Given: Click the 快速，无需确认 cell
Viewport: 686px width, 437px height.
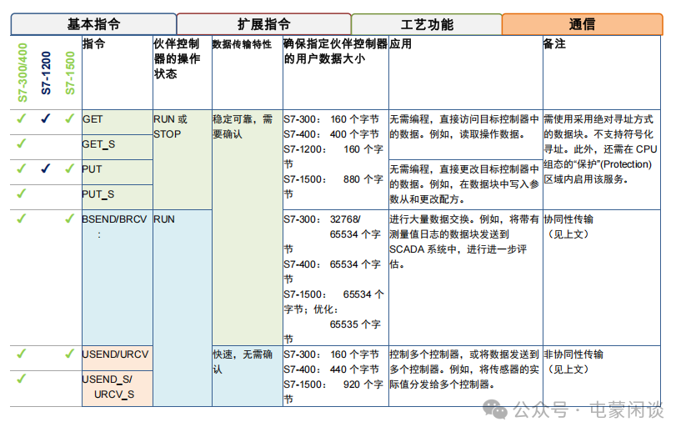Looking at the screenshot, I should tap(248, 375).
